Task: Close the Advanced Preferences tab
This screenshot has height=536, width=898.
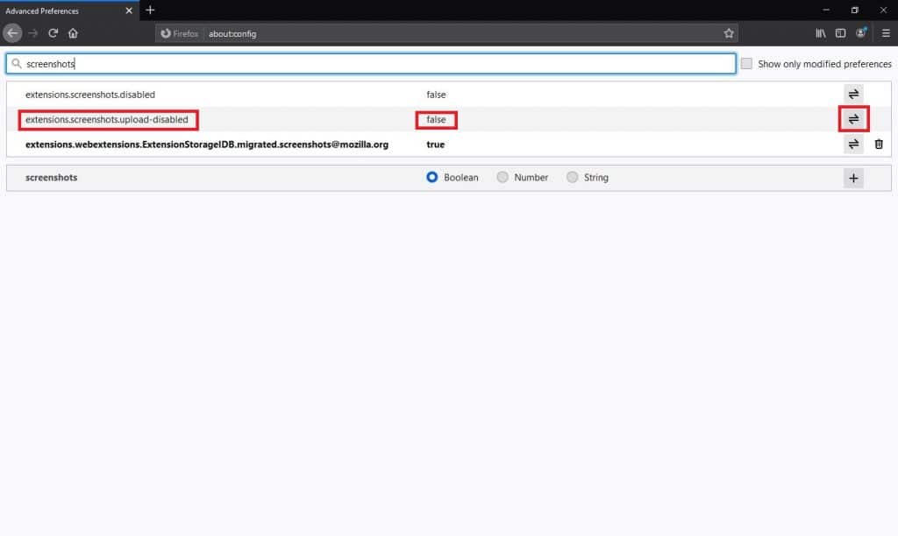Action: tap(129, 11)
